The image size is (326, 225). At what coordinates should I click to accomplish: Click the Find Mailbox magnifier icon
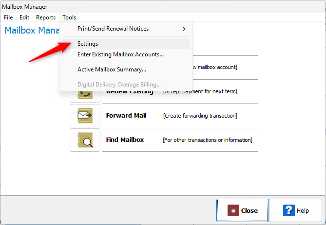tap(85, 140)
